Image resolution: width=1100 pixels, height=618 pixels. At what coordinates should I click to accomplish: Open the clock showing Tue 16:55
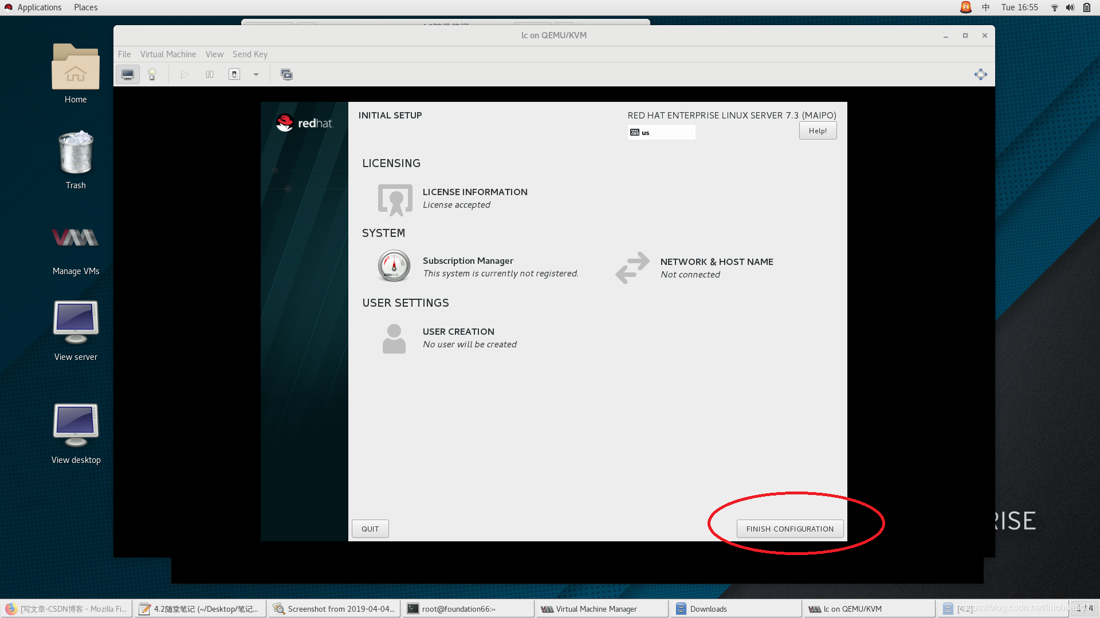click(x=1019, y=7)
